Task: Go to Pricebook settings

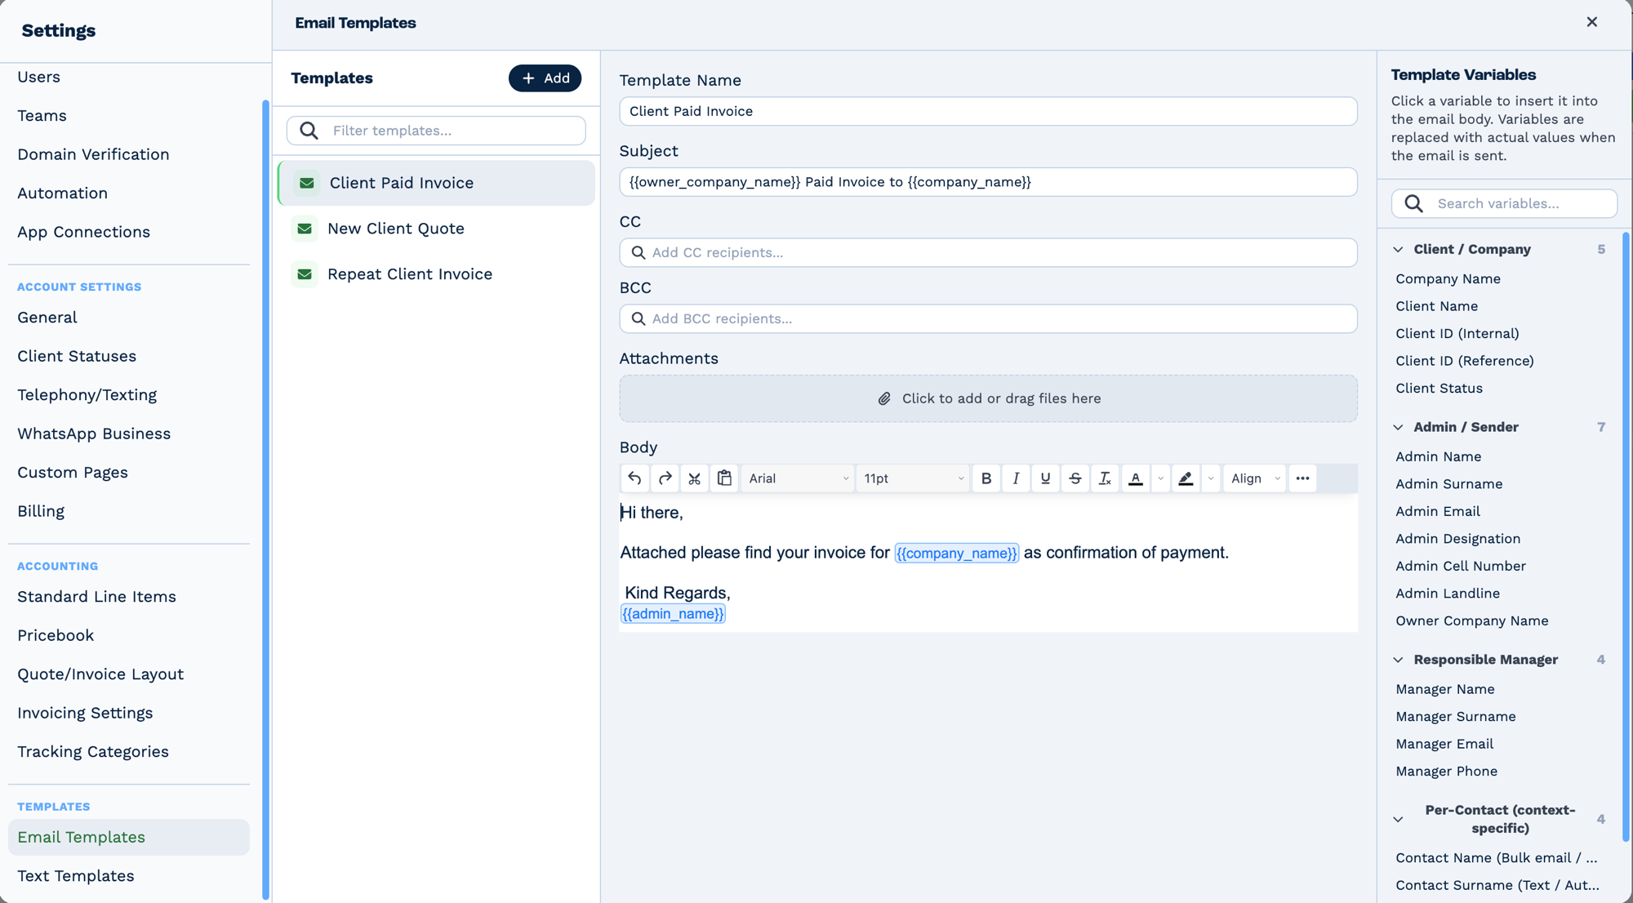Action: [x=56, y=635]
